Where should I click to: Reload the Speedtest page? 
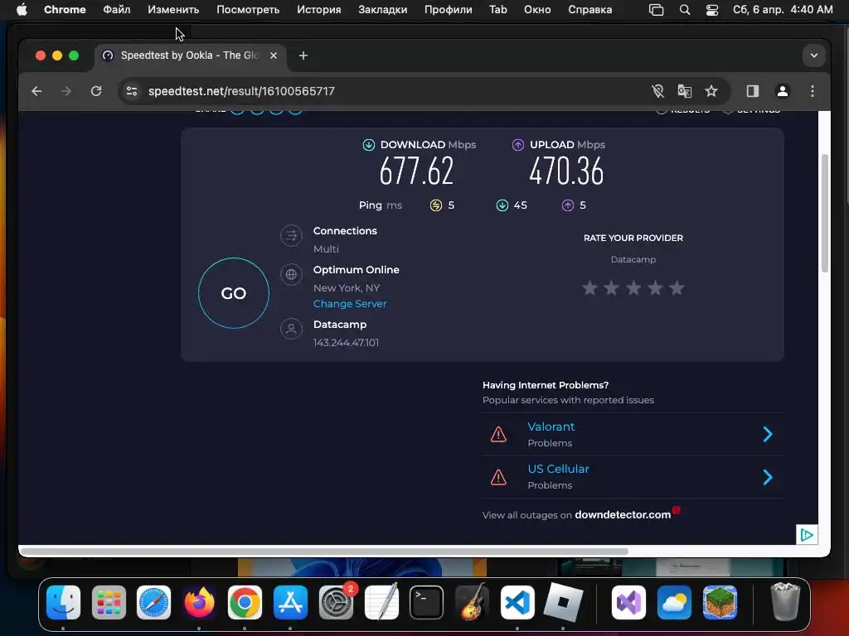(96, 91)
